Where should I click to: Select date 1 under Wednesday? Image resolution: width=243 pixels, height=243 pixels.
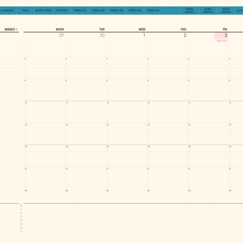pyautogui.click(x=144, y=35)
